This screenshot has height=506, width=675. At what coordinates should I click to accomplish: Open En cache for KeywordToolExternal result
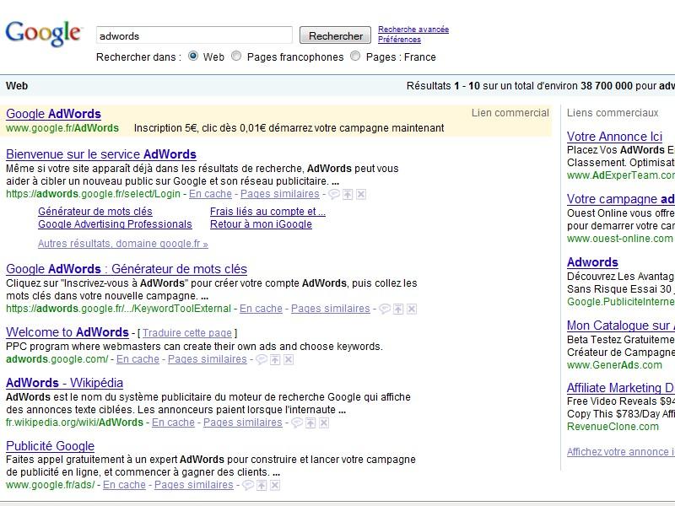pyautogui.click(x=261, y=309)
